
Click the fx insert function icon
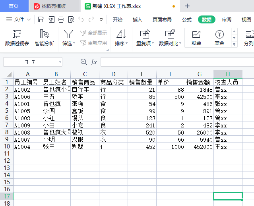click(94, 62)
